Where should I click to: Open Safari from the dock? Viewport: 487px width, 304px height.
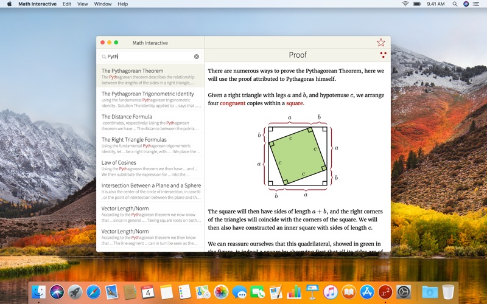pyautogui.click(x=94, y=292)
